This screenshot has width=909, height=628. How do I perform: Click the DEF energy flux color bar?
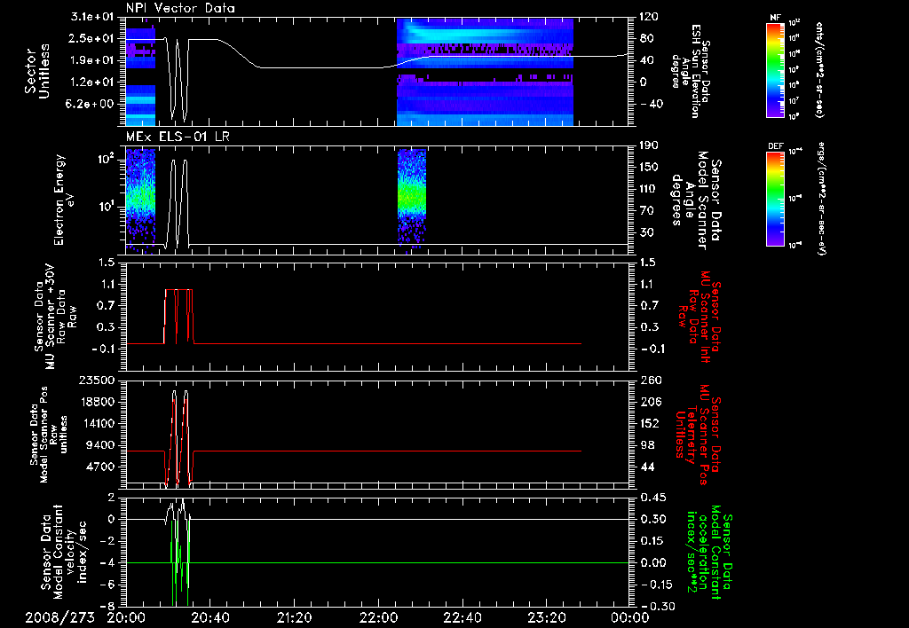(x=776, y=198)
